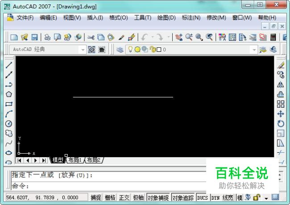Viewport: 290px width, 205px height.
Task: Expand the layer list dropdown arrow
Action: (x=254, y=50)
